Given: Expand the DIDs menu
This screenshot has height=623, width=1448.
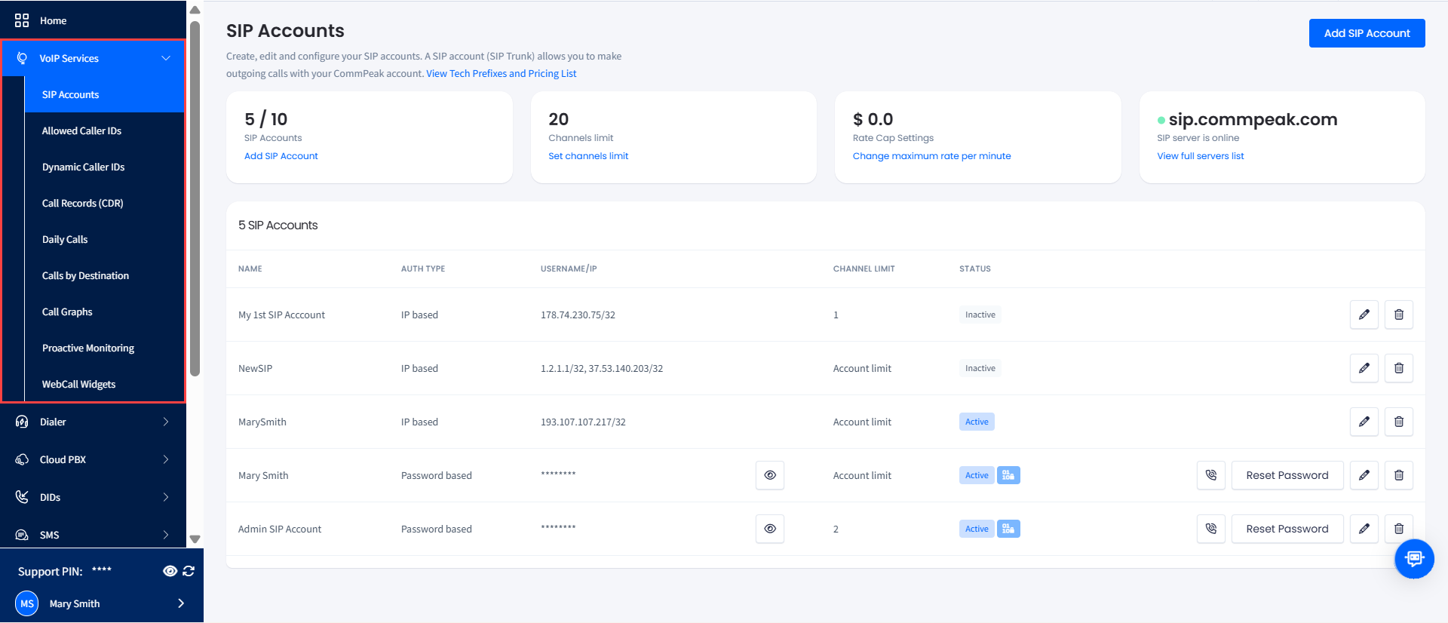Looking at the screenshot, I should point(166,497).
